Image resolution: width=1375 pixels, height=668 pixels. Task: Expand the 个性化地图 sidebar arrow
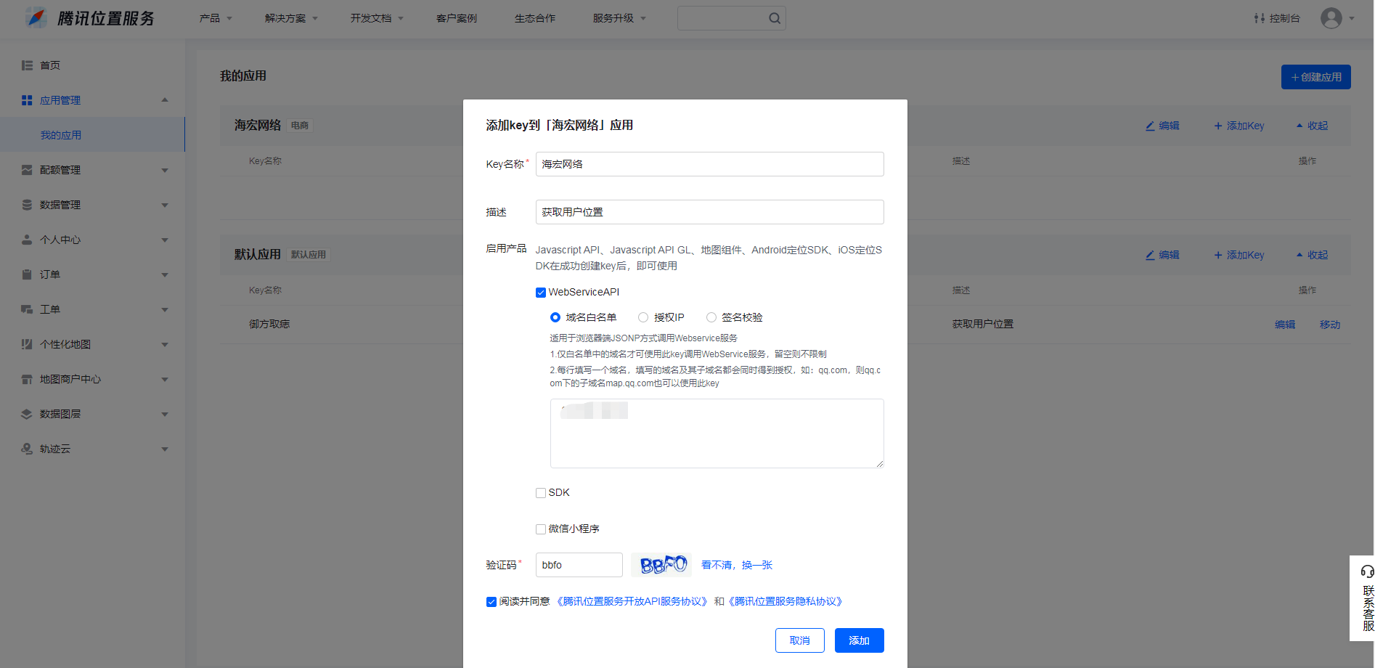coord(165,345)
